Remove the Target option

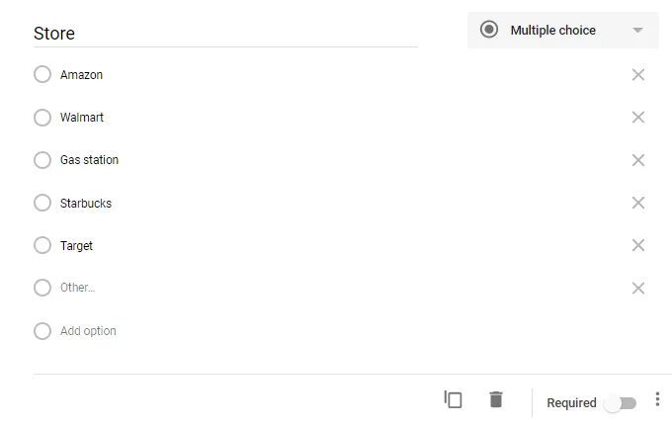pos(638,245)
